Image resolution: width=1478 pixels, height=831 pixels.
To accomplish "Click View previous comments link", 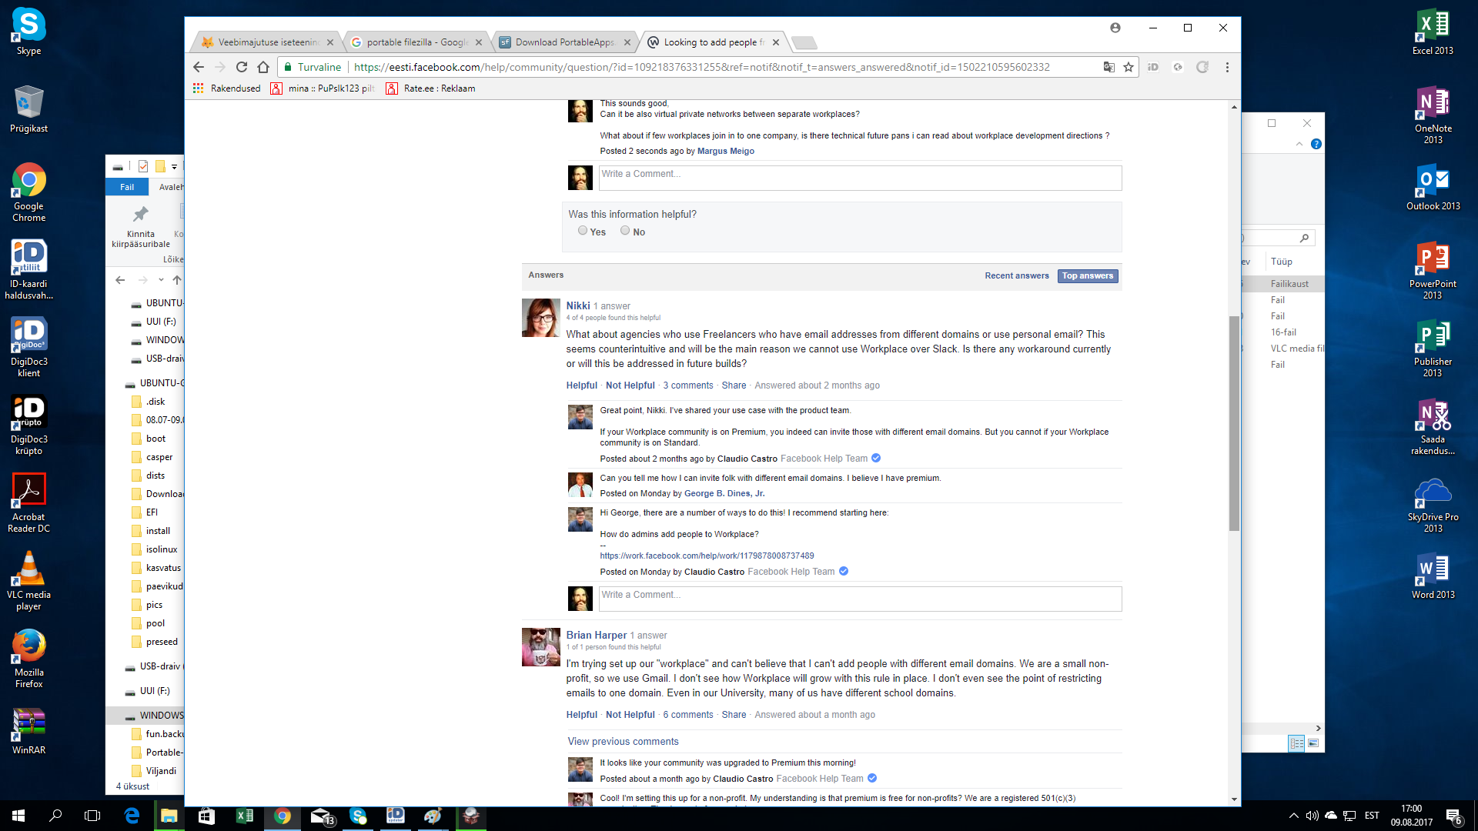I will pos(623,742).
